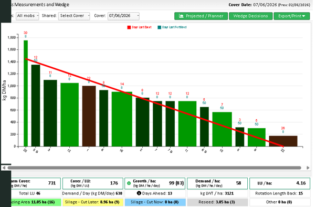Select the bar for paddock 12
Image resolution: width=316 pixels, height=207 pixels.
pos(69,115)
